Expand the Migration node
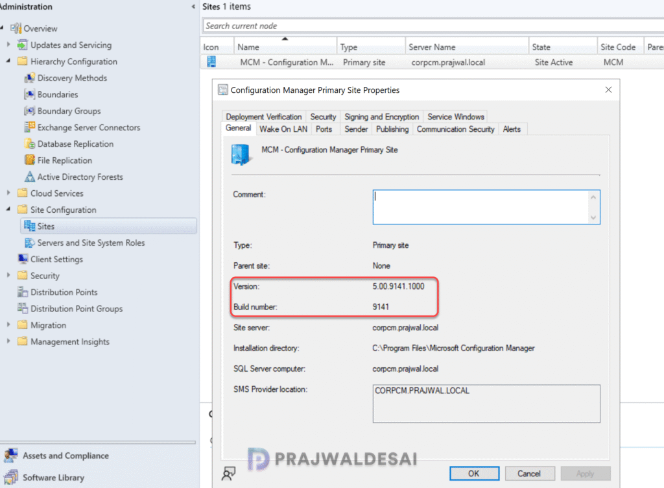 [x=8, y=324]
